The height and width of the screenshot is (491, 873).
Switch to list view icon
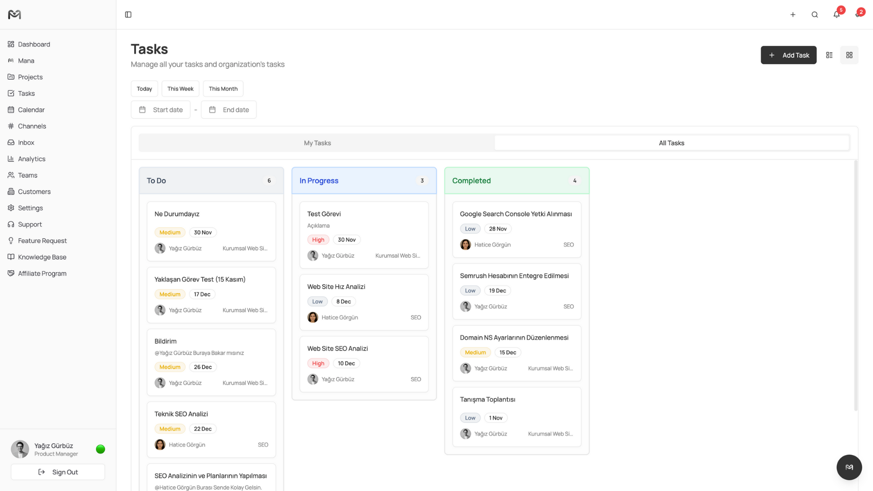(829, 55)
